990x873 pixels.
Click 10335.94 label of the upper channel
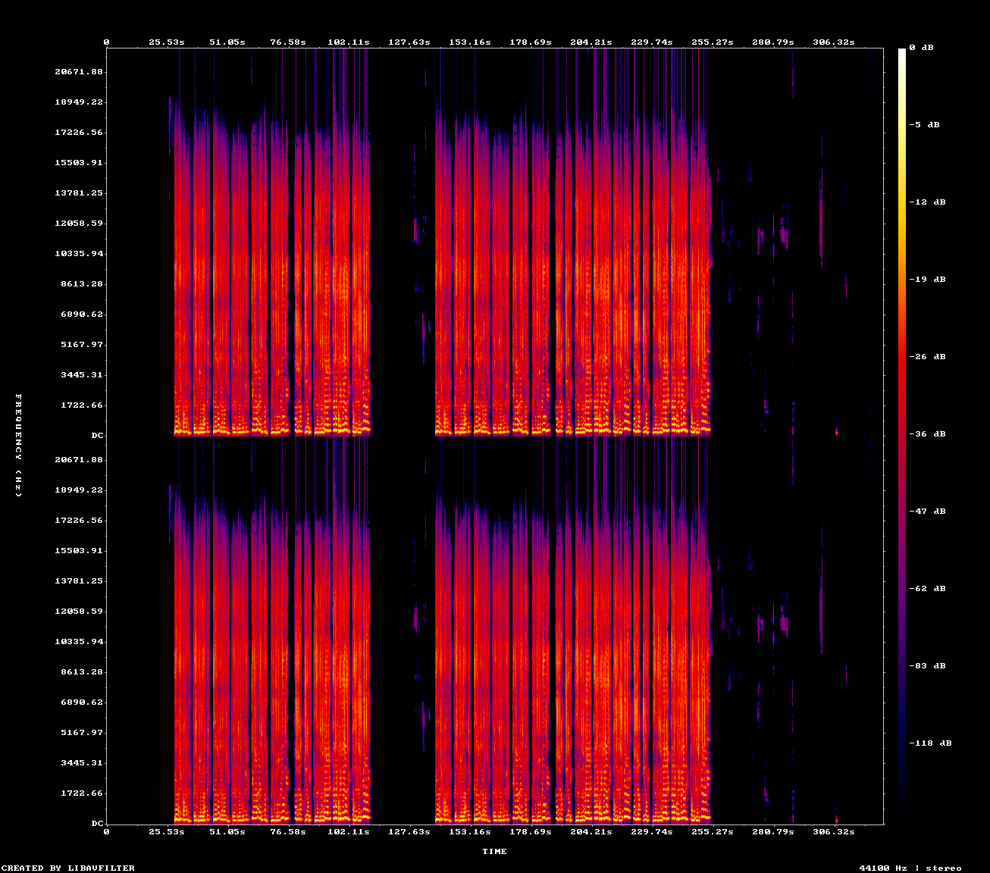pos(79,254)
